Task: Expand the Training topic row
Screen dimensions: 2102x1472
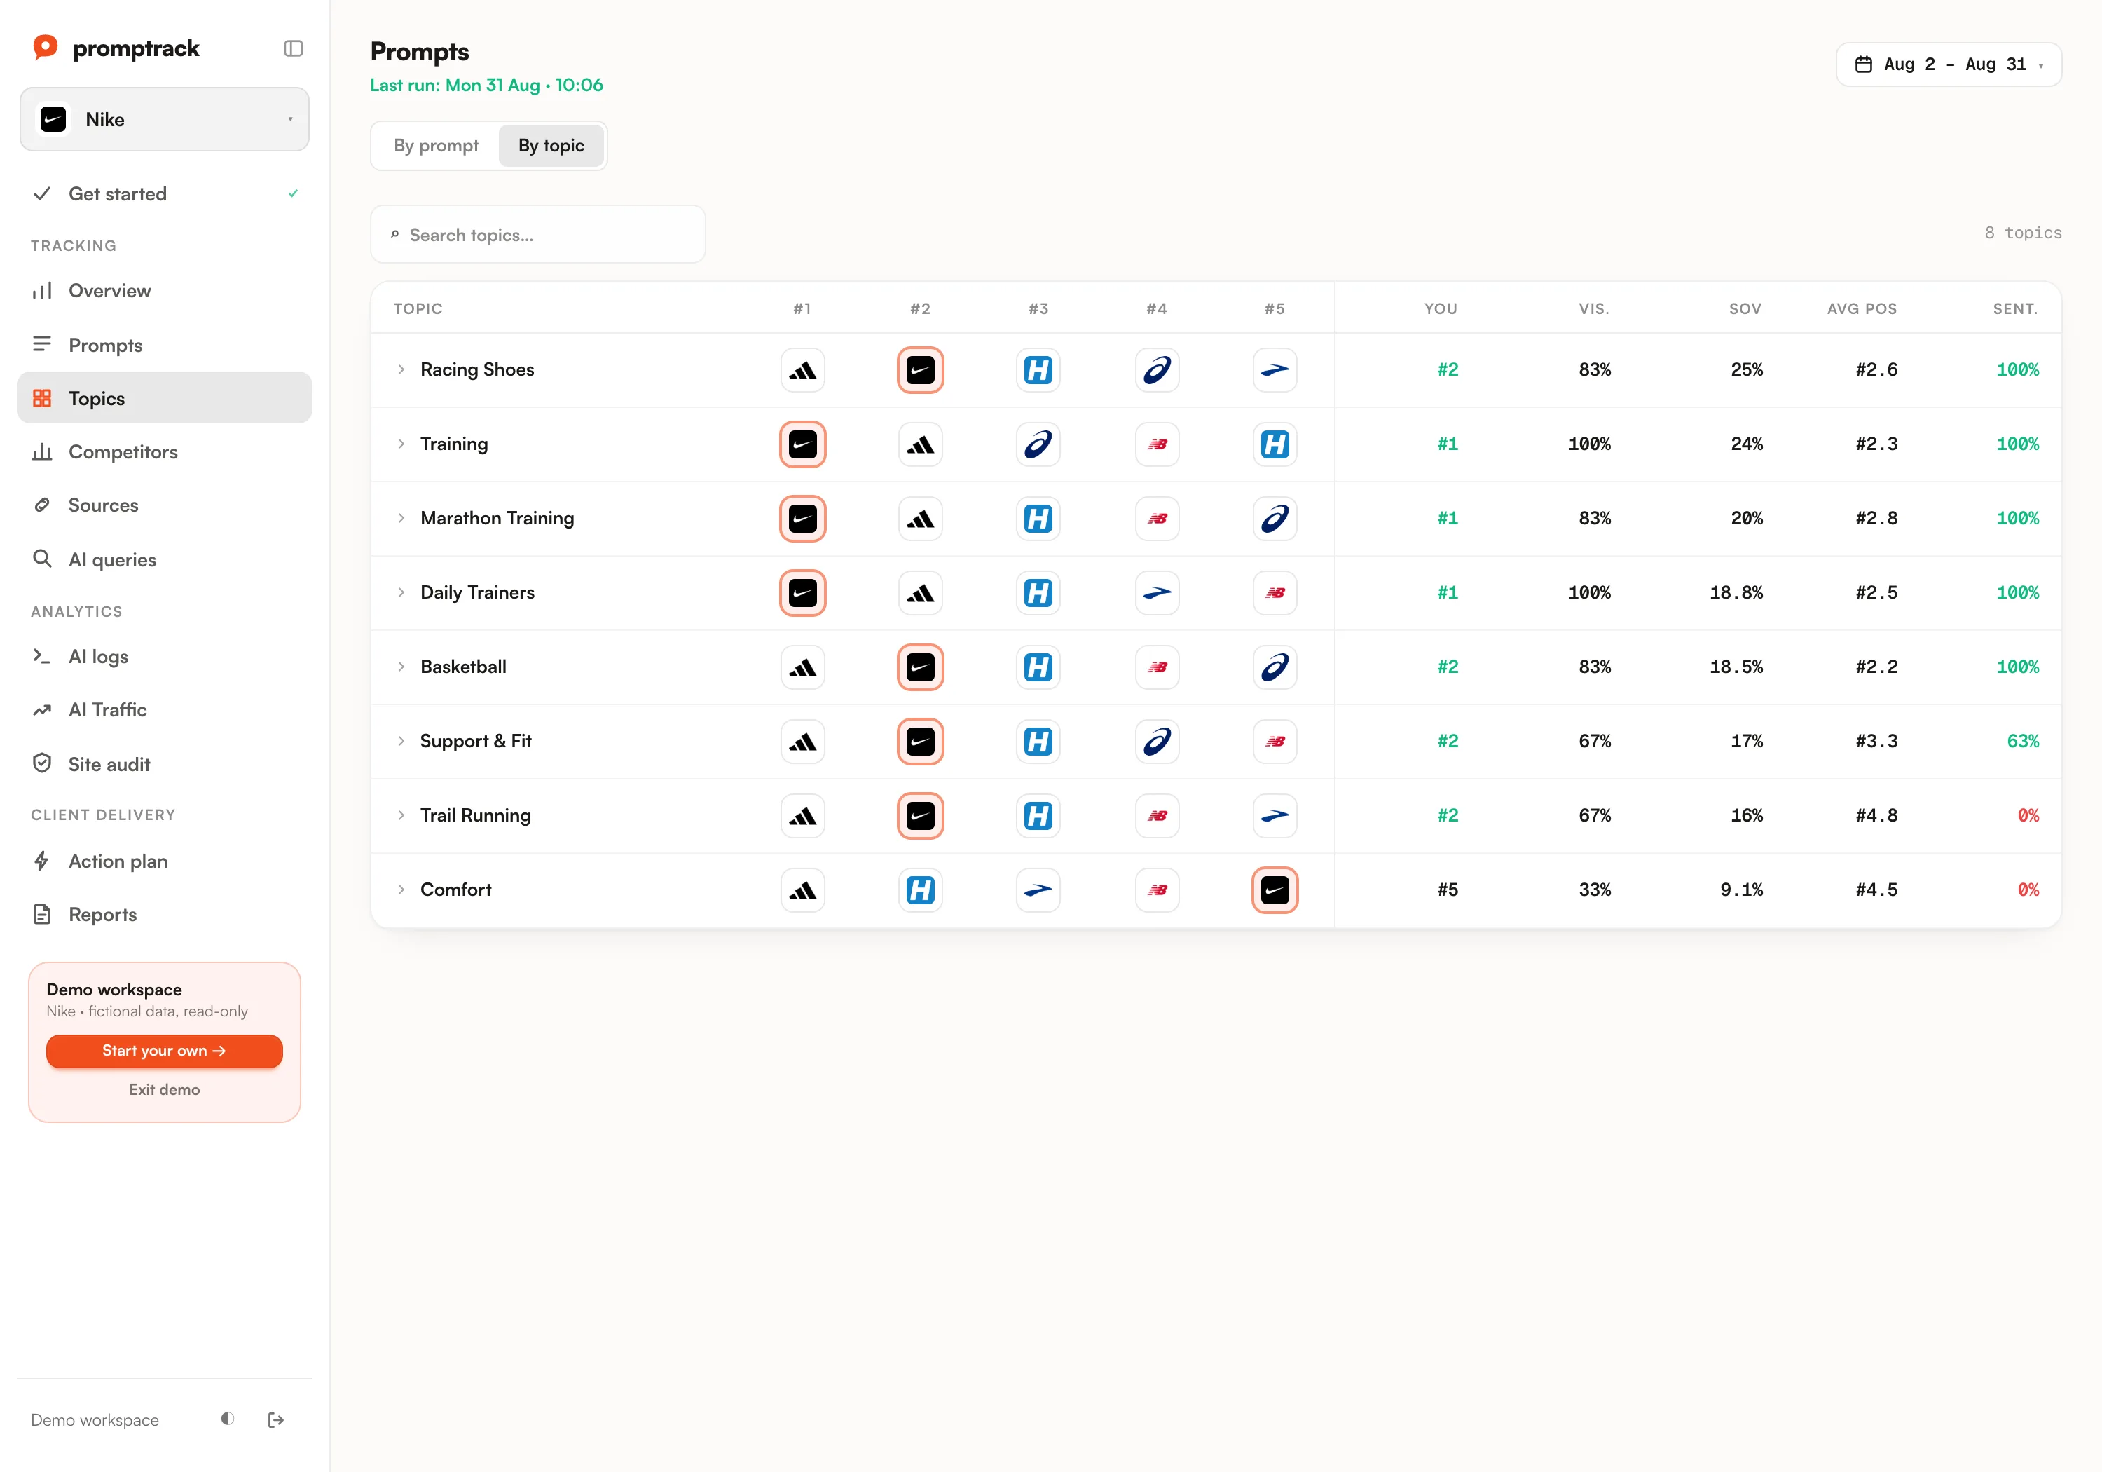Action: pos(401,443)
